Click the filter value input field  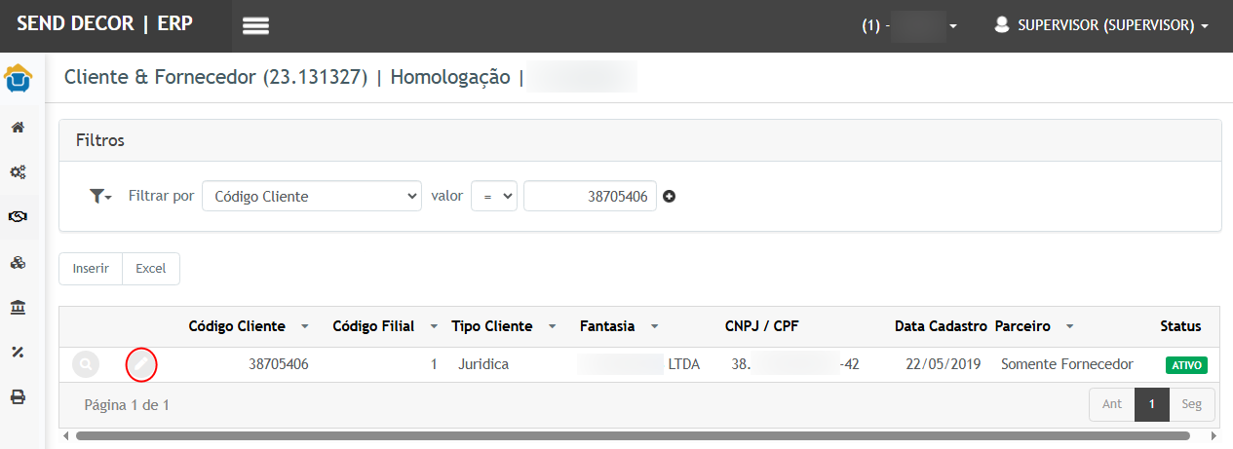[x=590, y=197]
